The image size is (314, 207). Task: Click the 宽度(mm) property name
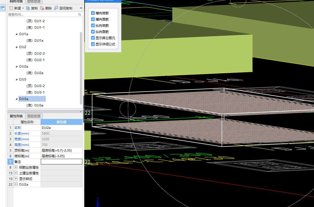(22, 139)
